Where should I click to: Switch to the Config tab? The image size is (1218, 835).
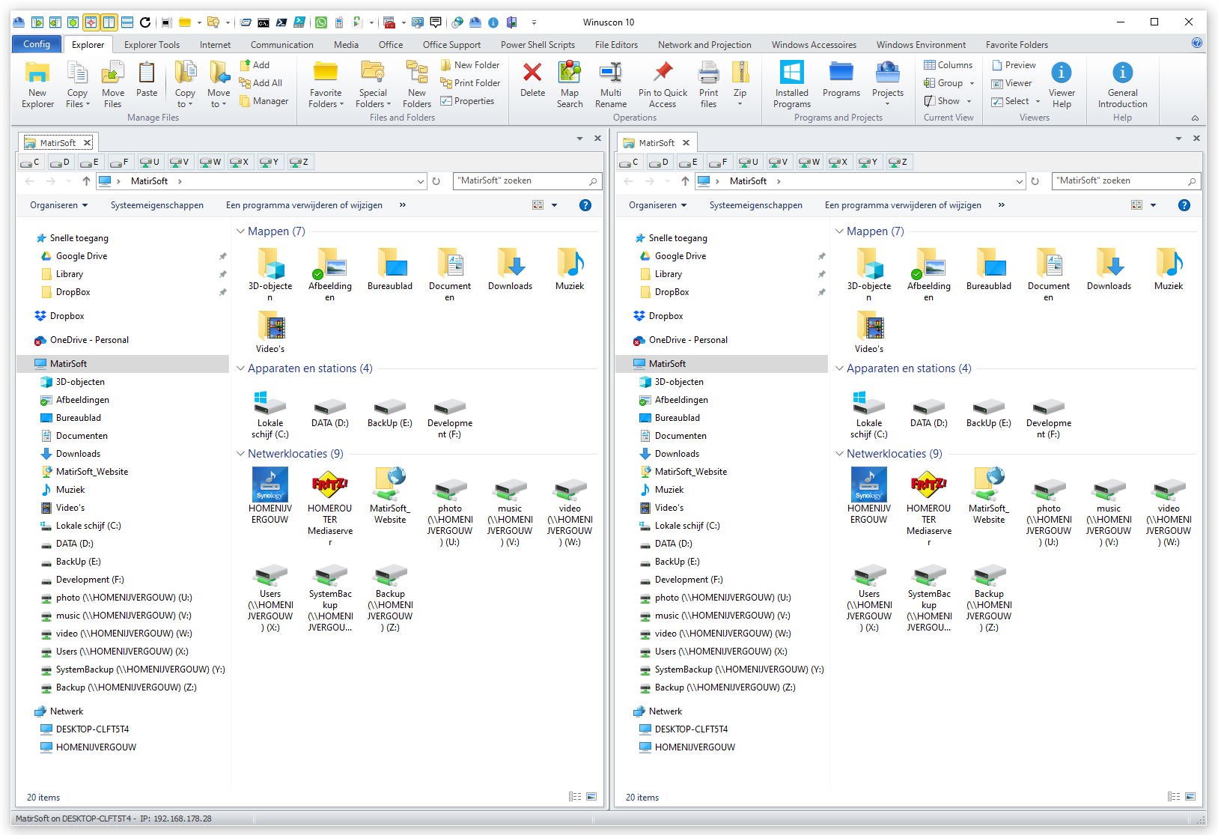click(x=36, y=44)
